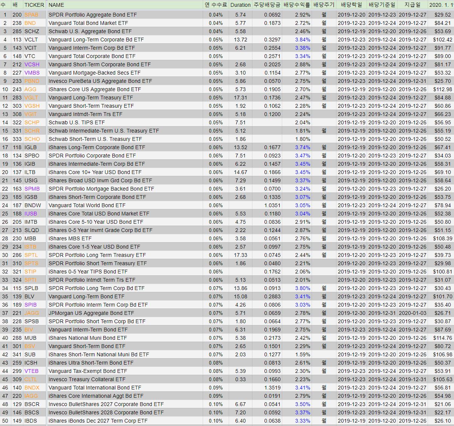This screenshot has height=426, width=454.
Task: Click the purple VCSH ticker
Action: click(32, 64)
